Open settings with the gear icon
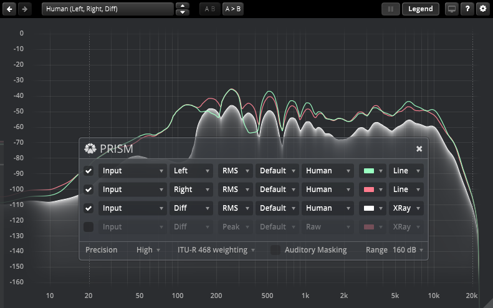This screenshot has height=308, width=493. pyautogui.click(x=482, y=9)
